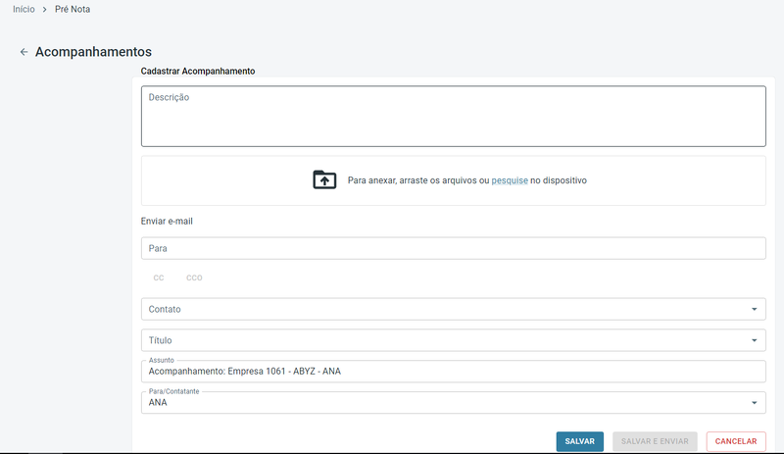Image resolution: width=784 pixels, height=454 pixels.
Task: Open the Início breadcrumb link
Action: (24, 9)
